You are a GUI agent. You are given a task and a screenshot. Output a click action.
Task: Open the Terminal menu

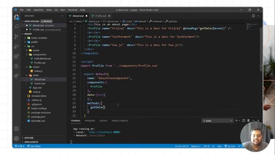(73, 10)
